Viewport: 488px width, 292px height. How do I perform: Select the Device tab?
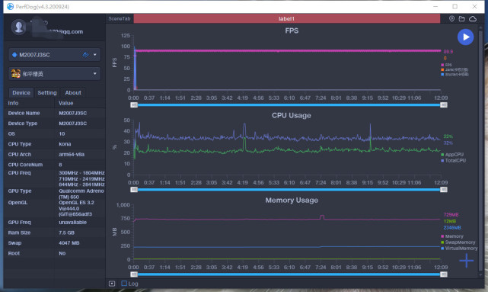tap(21, 92)
